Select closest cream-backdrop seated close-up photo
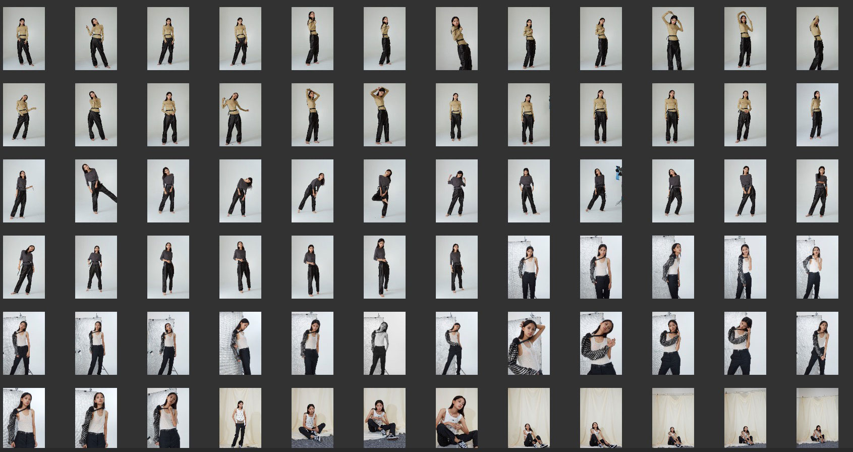853x452 pixels. pos(457,417)
